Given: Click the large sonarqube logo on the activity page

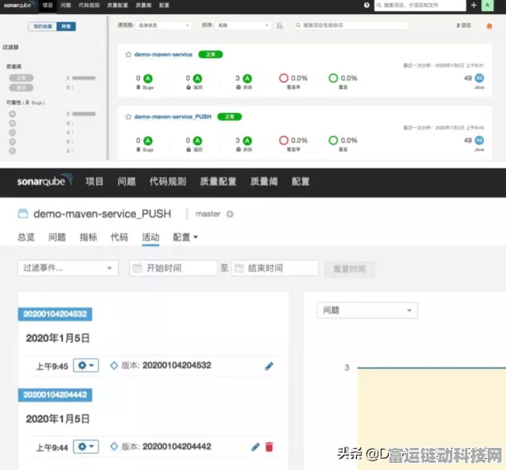Looking at the screenshot, I should 45,180.
